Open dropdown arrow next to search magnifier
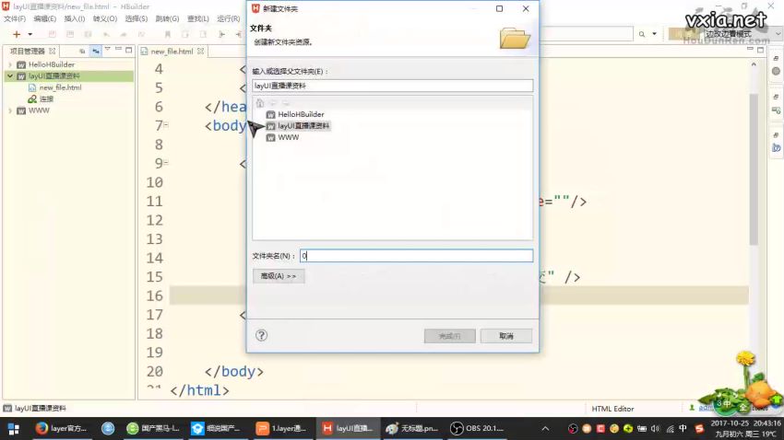 (x=654, y=34)
